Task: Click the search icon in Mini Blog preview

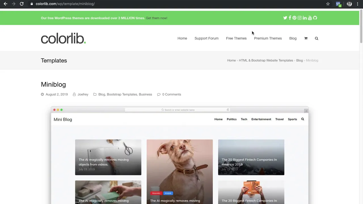Action: click(x=303, y=119)
